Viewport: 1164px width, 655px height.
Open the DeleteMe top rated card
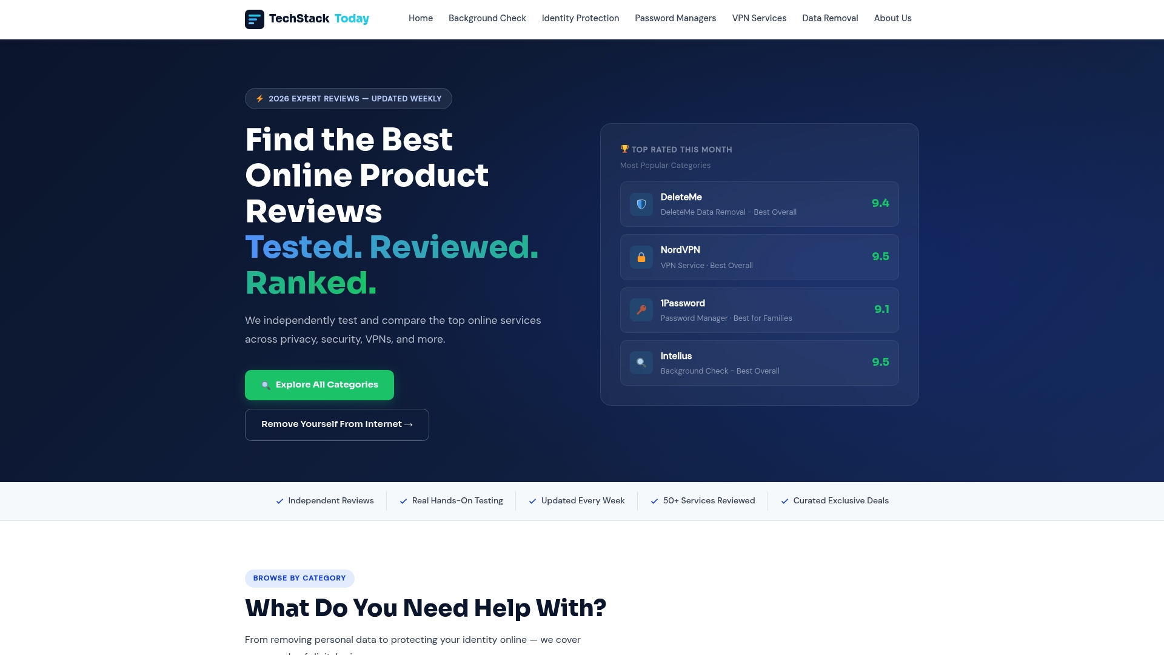pyautogui.click(x=759, y=204)
